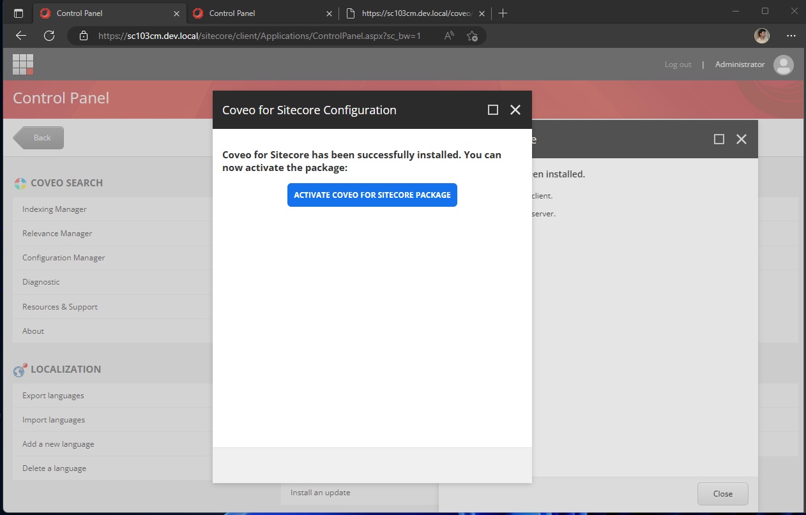This screenshot has width=806, height=515.
Task: Go back with browser back arrow
Action: click(21, 36)
